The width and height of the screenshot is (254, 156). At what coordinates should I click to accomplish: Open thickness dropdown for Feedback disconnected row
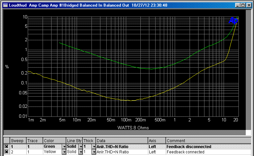point(94,147)
